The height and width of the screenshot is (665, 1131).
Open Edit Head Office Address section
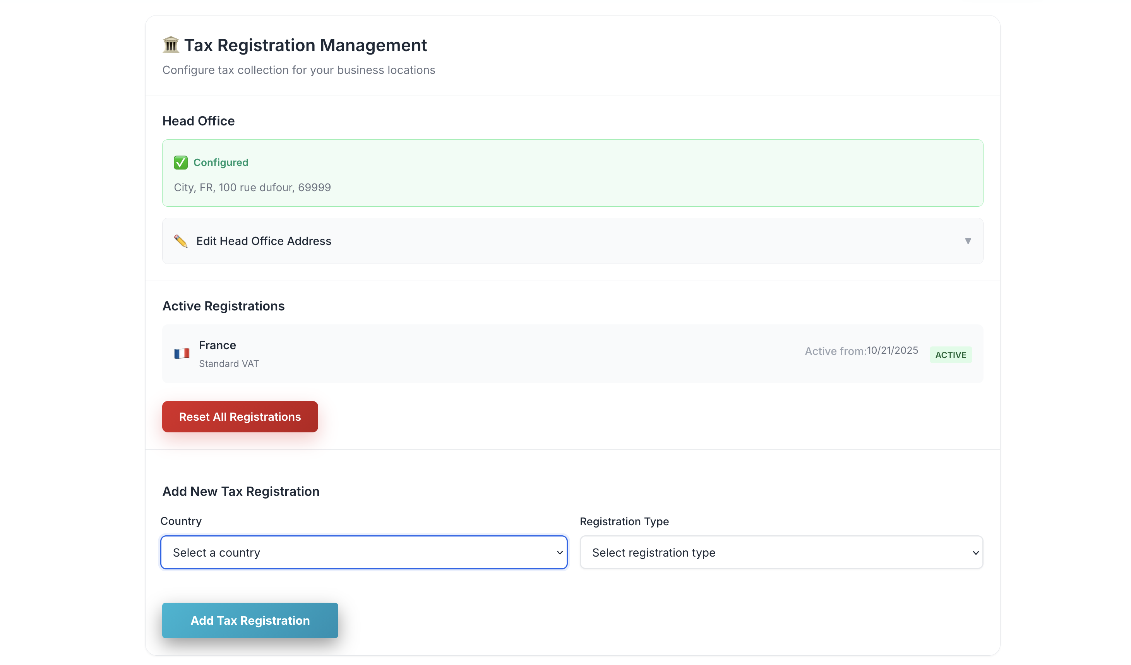click(264, 241)
